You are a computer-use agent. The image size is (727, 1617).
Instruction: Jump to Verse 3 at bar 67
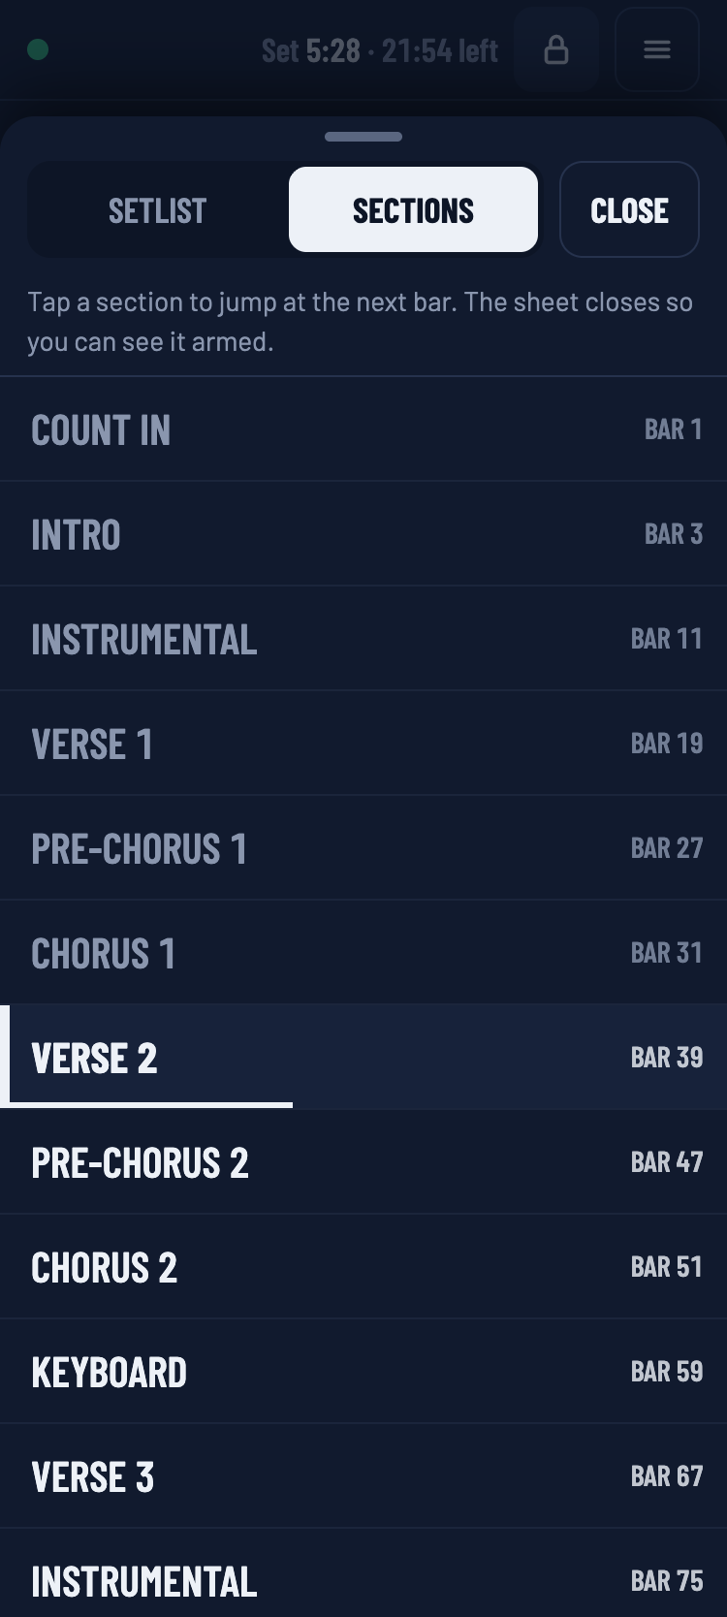(363, 1476)
